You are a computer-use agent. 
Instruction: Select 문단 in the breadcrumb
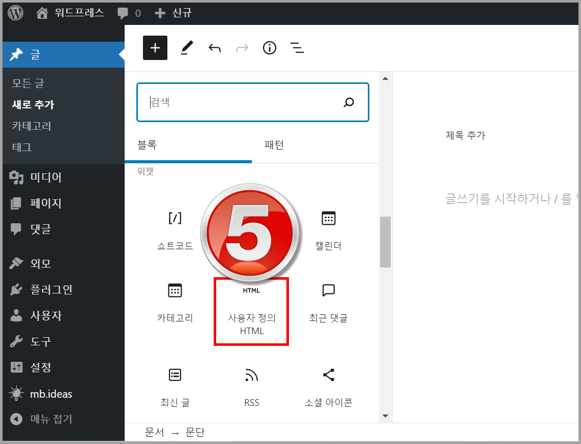click(195, 432)
